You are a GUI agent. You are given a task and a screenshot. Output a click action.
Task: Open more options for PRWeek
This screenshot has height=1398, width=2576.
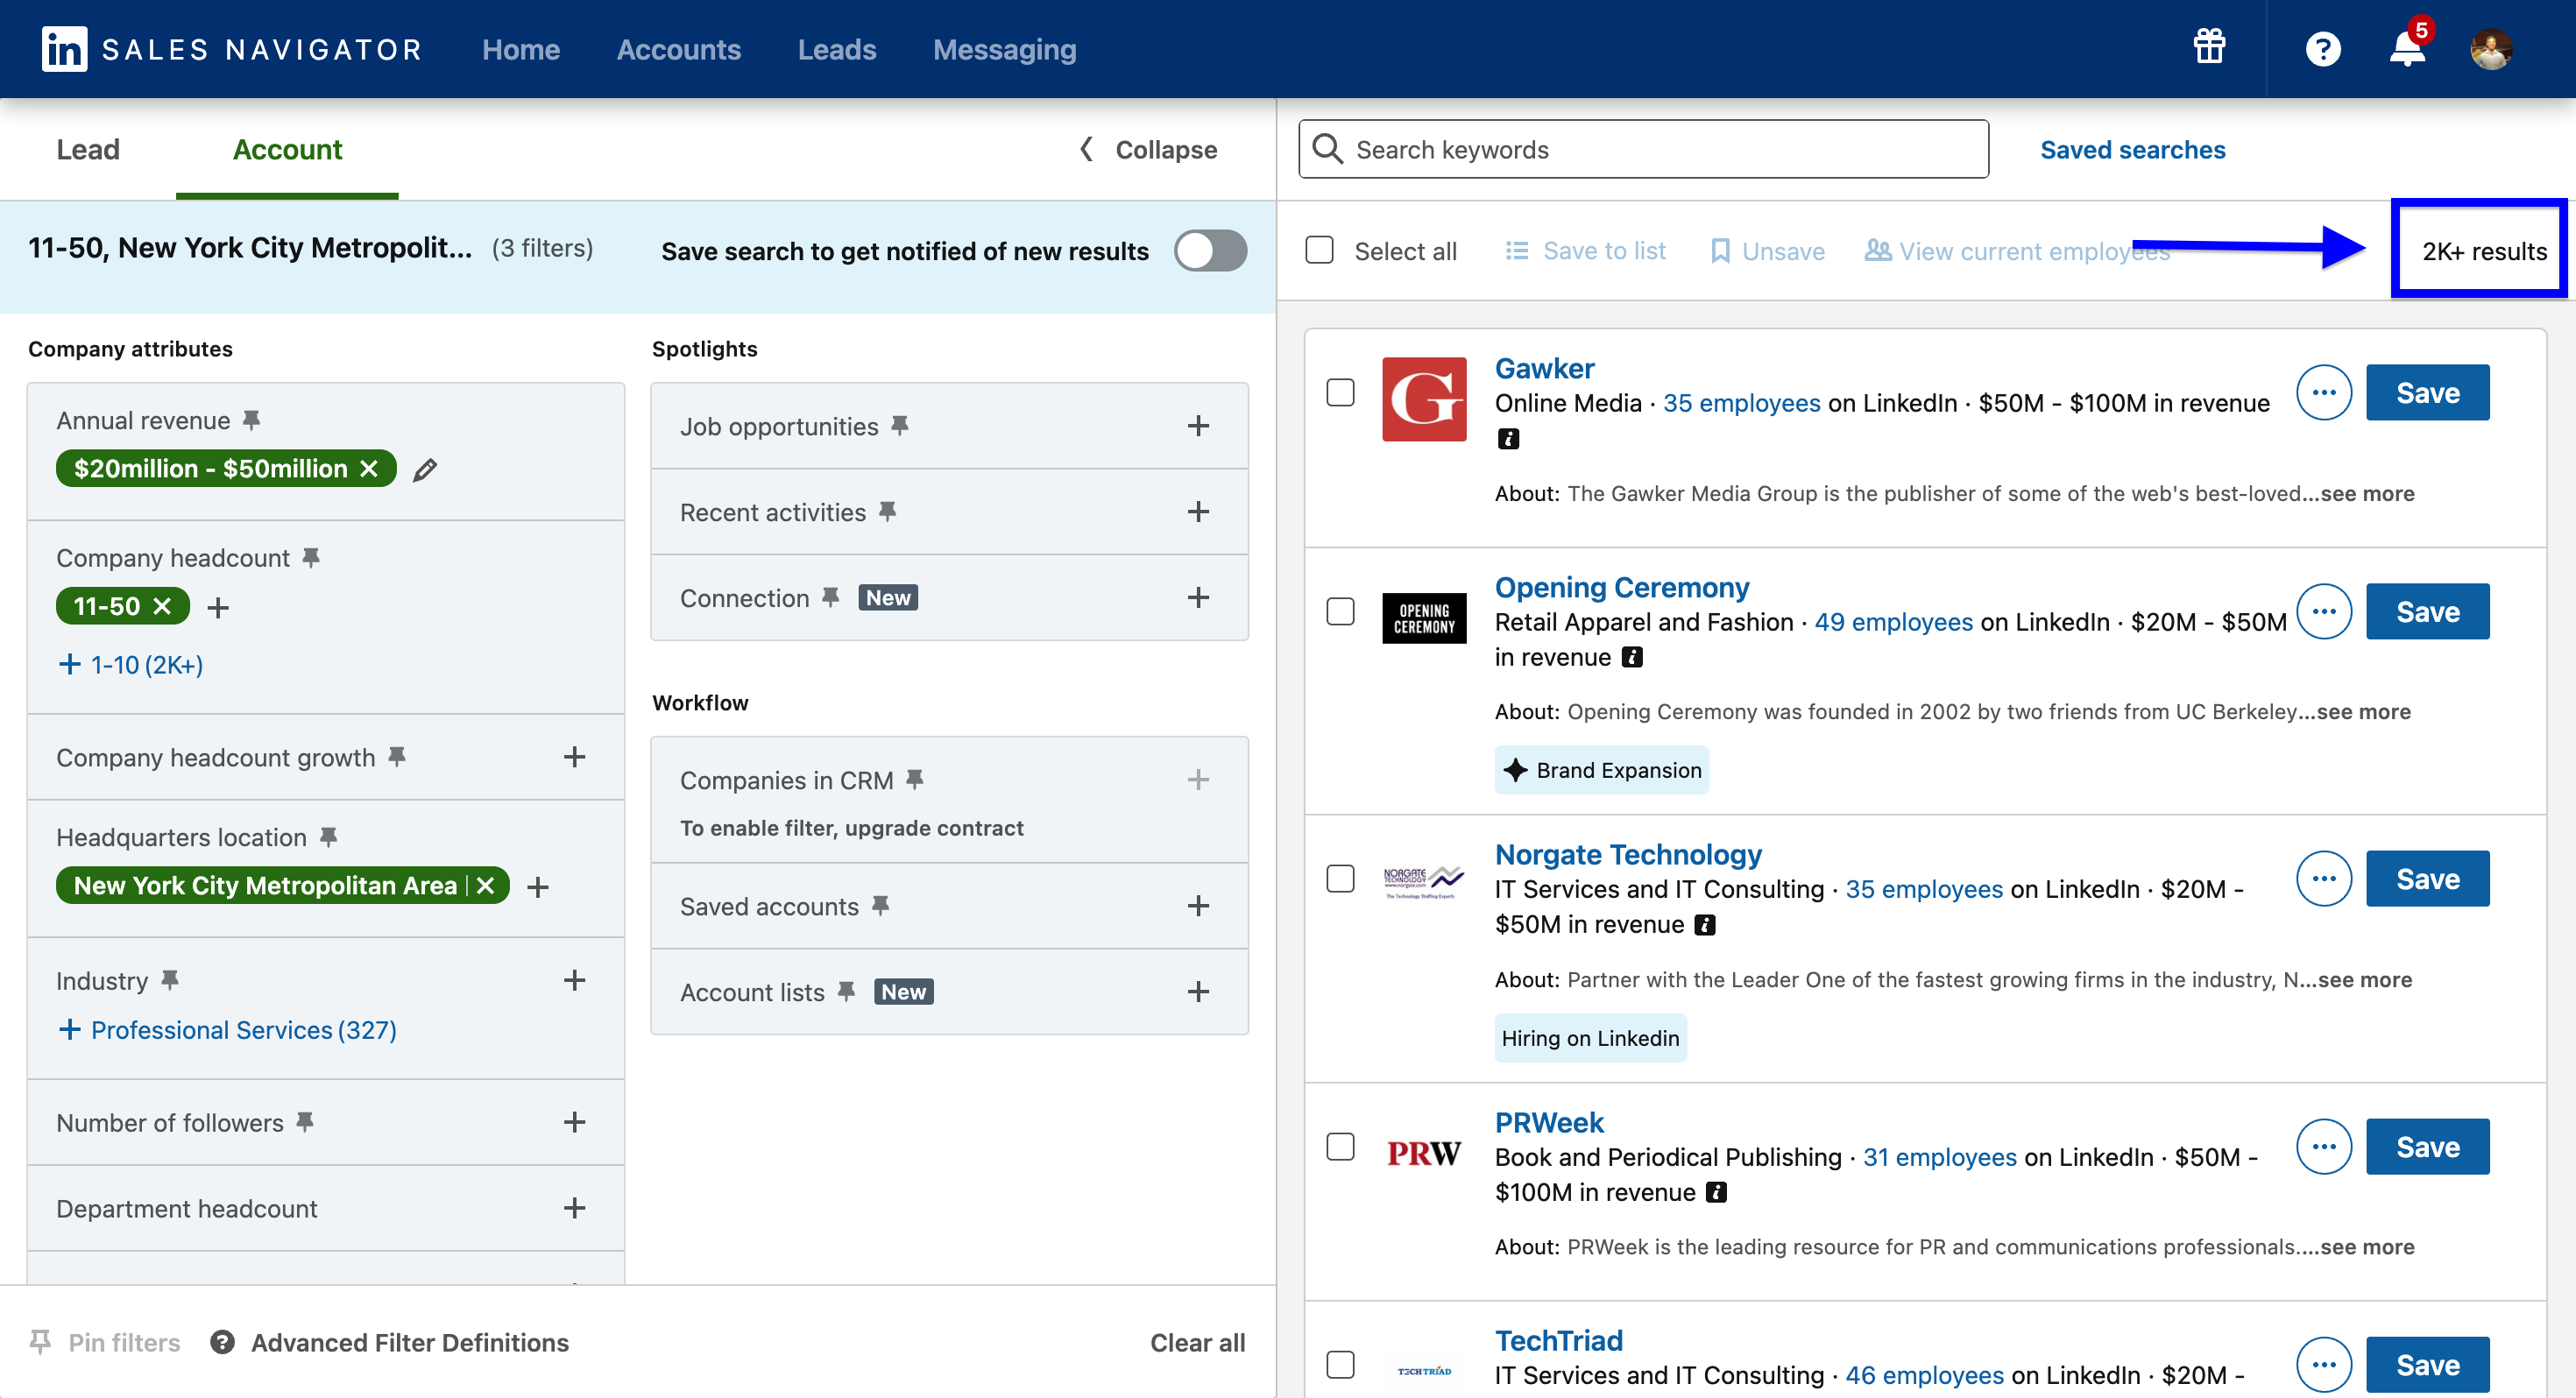pyautogui.click(x=2323, y=1146)
